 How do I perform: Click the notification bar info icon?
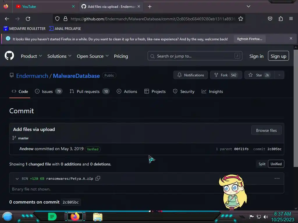[x=8, y=39]
